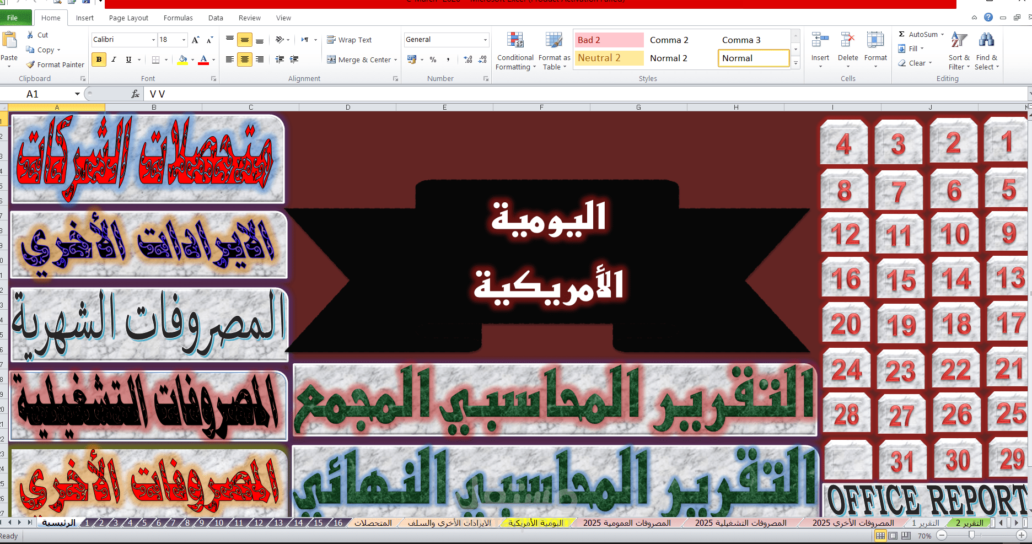The height and width of the screenshot is (544, 1032).
Task: Switch to Page Break Preview in status bar
Action: [906, 535]
